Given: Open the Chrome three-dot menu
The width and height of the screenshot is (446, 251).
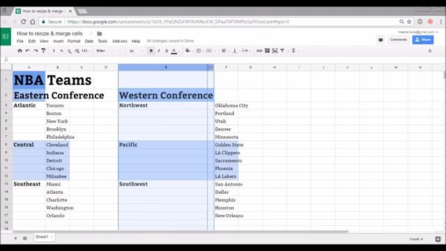Looking at the screenshot, I should pyautogui.click(x=441, y=22).
